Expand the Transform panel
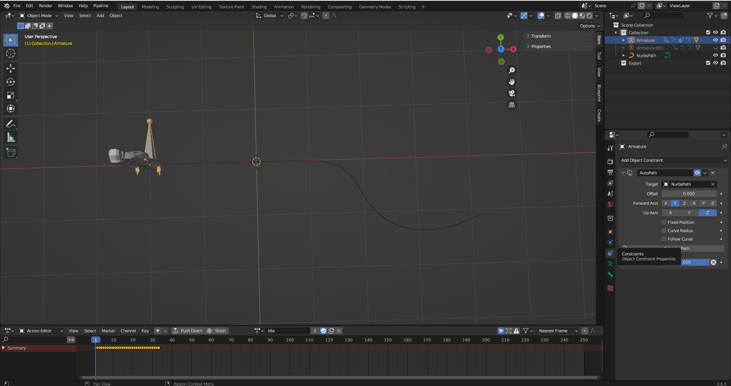 click(541, 36)
